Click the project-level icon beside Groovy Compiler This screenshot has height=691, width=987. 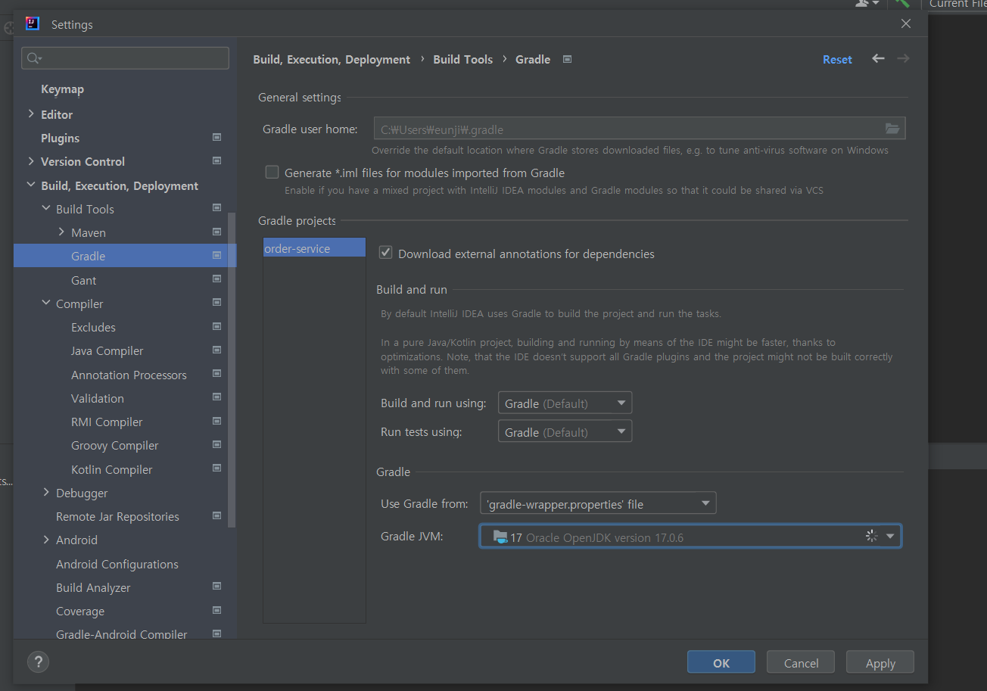tap(217, 445)
